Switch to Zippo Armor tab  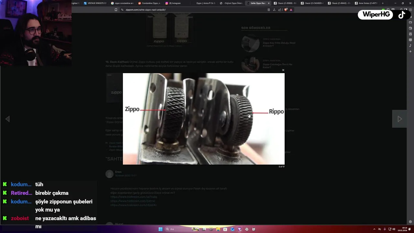(x=203, y=3)
